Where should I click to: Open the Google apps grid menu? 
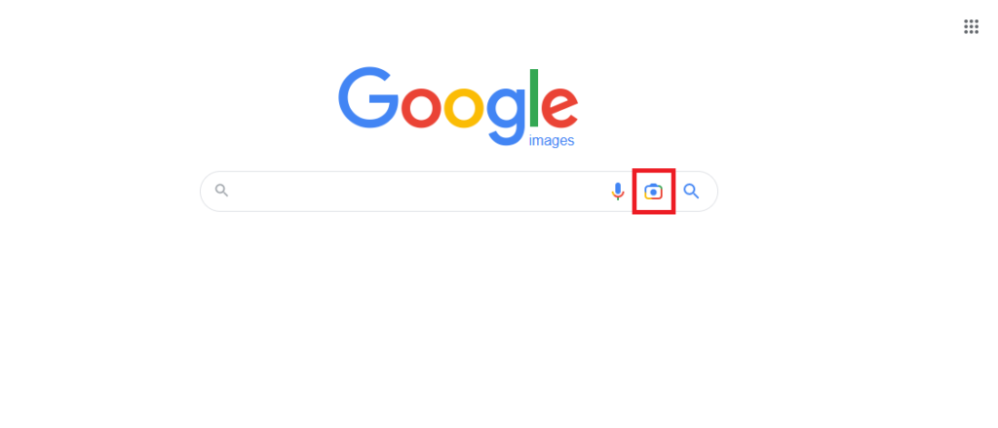[971, 26]
